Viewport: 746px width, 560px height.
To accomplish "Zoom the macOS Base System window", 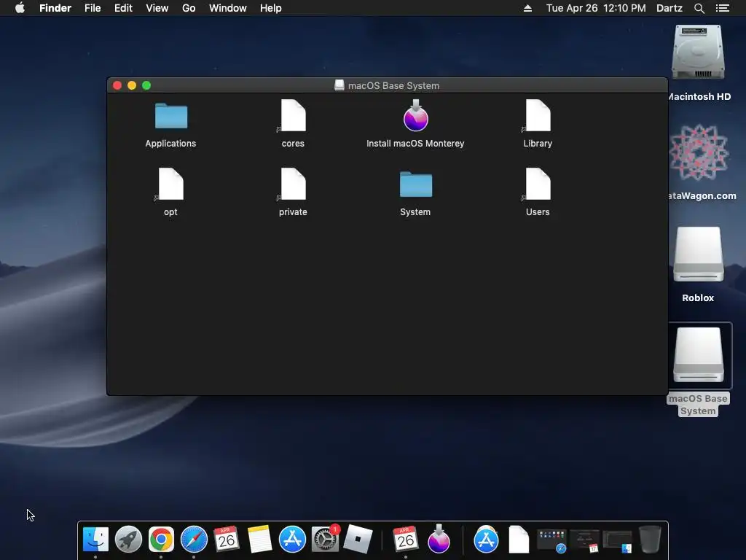I will click(x=146, y=85).
